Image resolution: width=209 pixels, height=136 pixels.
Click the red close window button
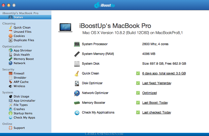3,5
